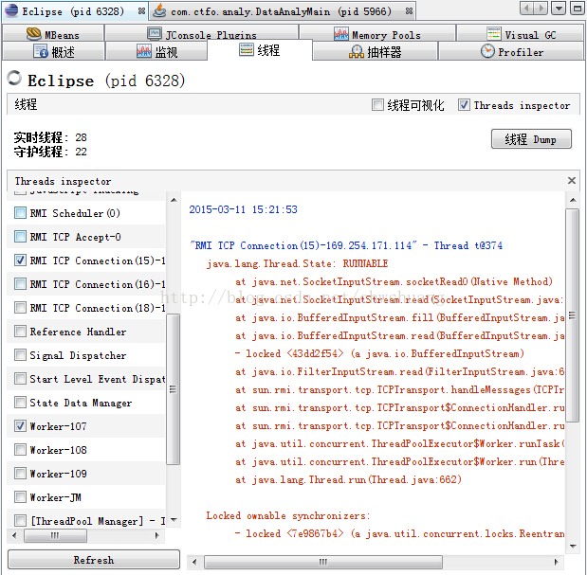Click the timestamp 2015-03-11 15:21:53
587x575 pixels.
coord(243,209)
